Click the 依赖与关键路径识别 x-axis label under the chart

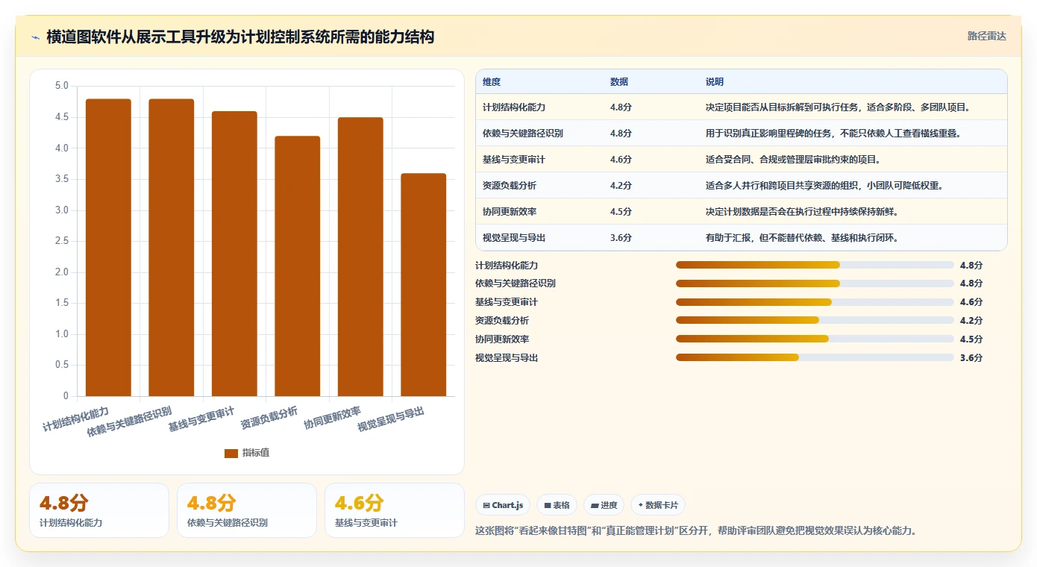click(x=129, y=422)
